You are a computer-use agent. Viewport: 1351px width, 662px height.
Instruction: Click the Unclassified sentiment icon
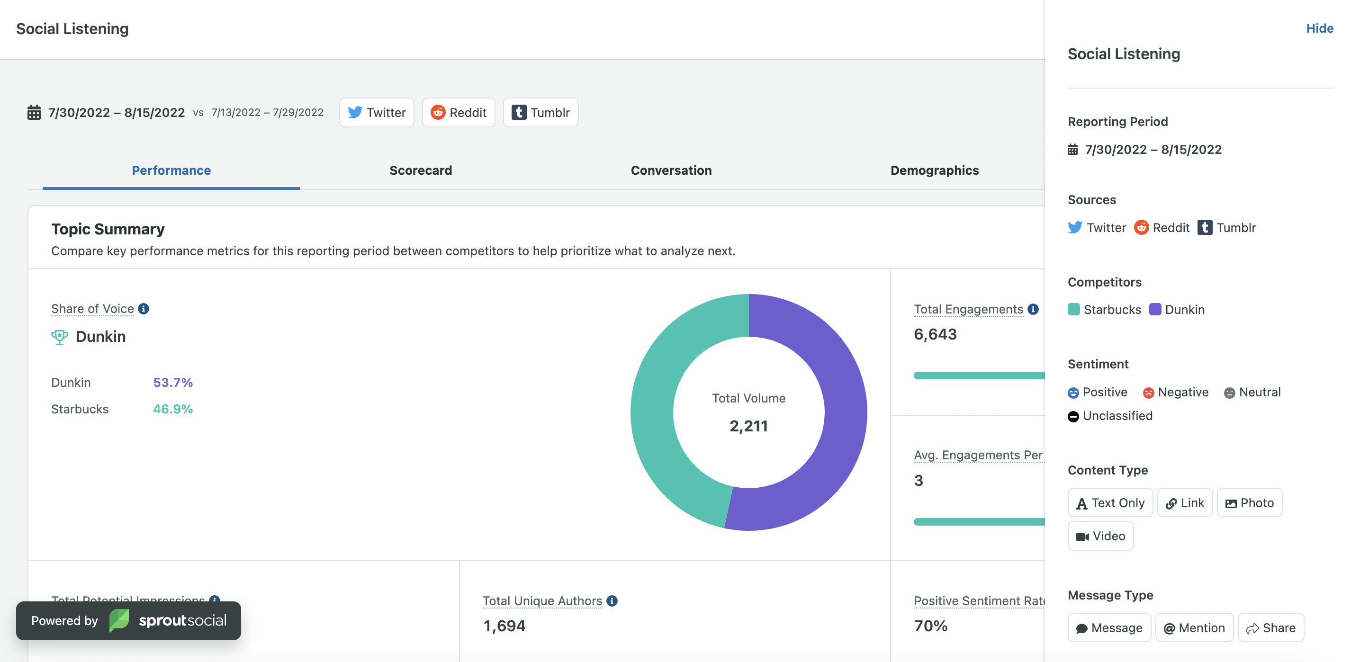[1073, 416]
